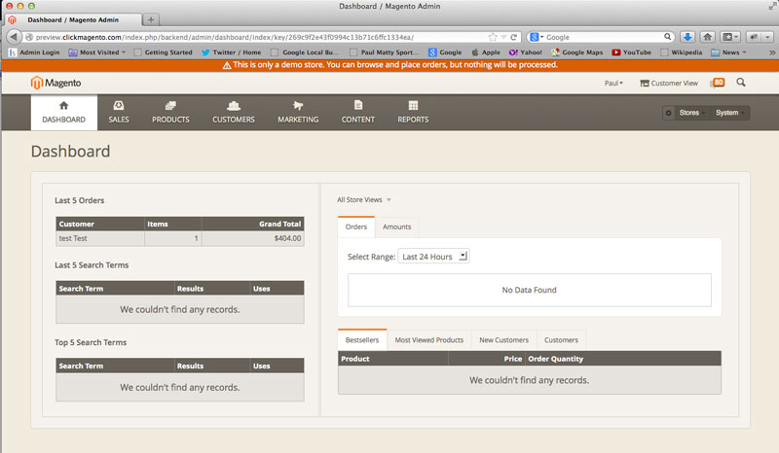Switch to the Amounts tab
Viewport: 779px width, 453px height.
click(397, 226)
